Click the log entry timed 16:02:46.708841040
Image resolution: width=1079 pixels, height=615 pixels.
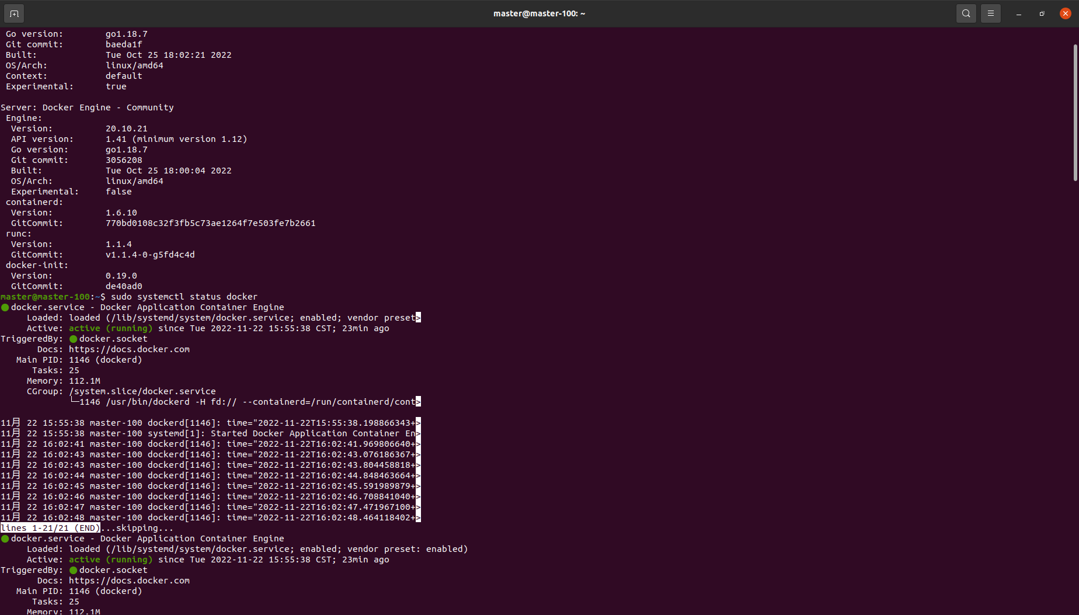pos(211,496)
